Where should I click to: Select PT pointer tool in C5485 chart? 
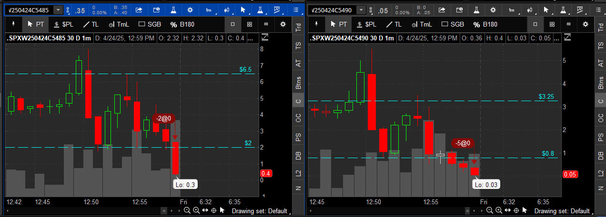35,24
